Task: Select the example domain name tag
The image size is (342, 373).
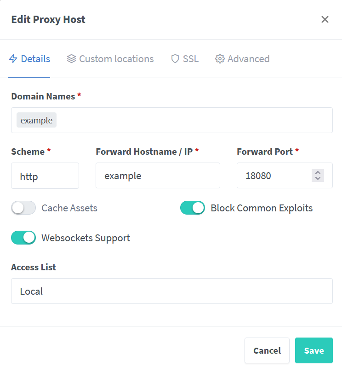Action: 37,120
